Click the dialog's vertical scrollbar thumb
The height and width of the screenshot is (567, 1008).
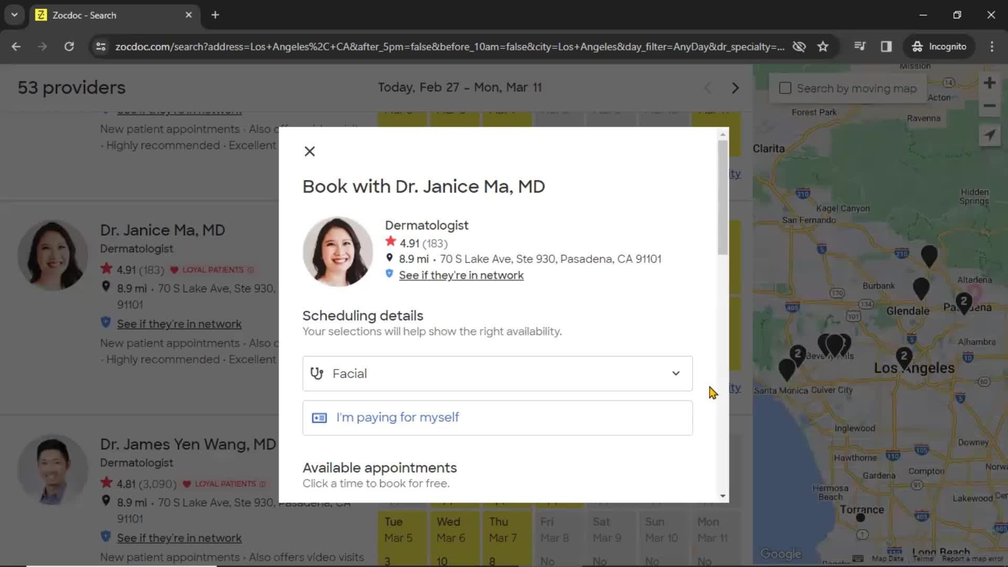723,197
